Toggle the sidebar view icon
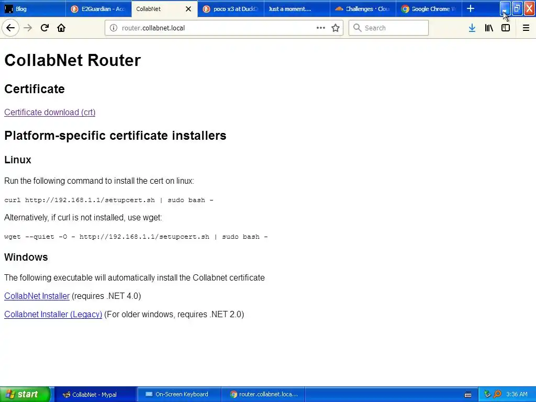 click(x=506, y=28)
